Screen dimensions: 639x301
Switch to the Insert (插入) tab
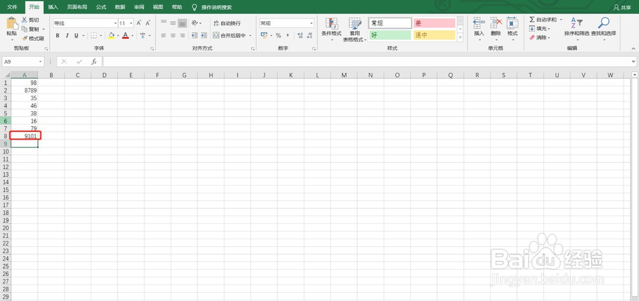coord(53,7)
